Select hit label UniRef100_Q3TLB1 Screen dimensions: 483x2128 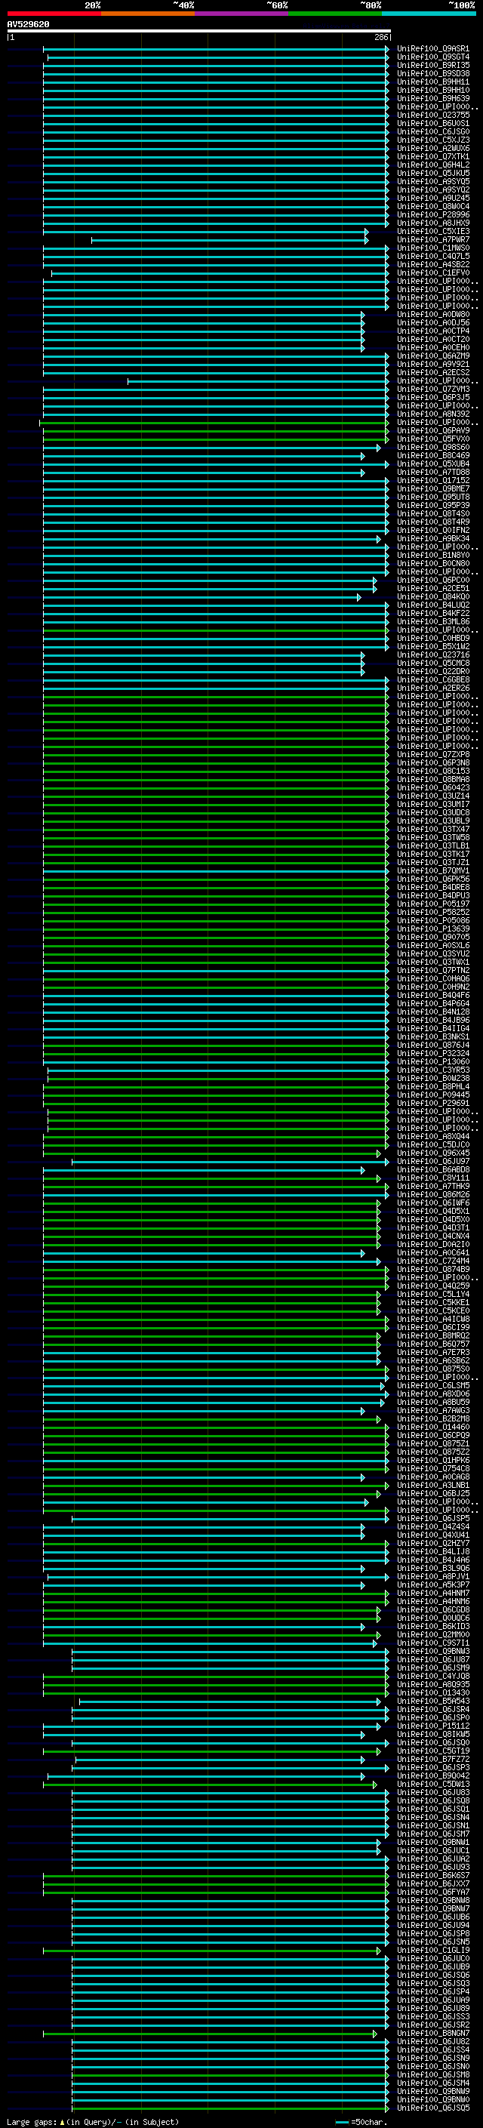click(x=433, y=846)
